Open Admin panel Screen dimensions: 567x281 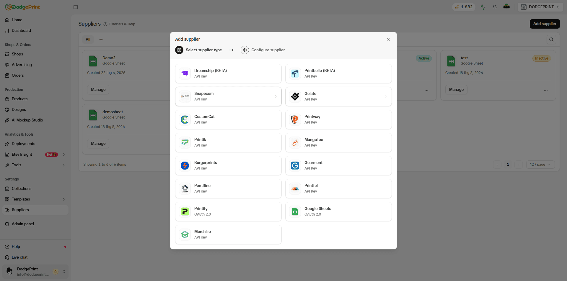35,224
